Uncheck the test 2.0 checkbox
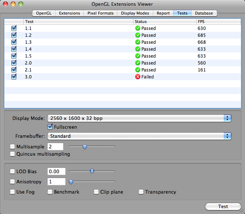Viewport: 245px width, 214px height. click(14, 63)
